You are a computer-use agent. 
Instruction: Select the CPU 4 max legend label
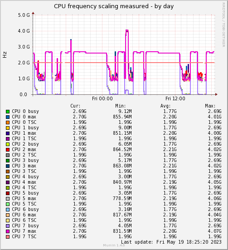(x=24, y=182)
